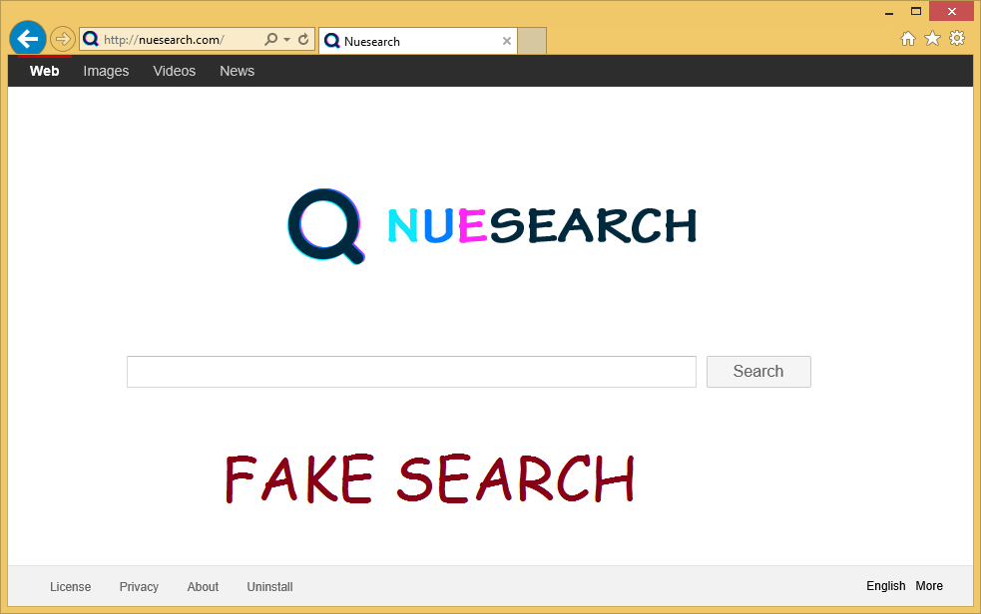Viewport: 981px width, 614px height.
Task: Click the search magnifier in address bar
Action: [x=270, y=39]
